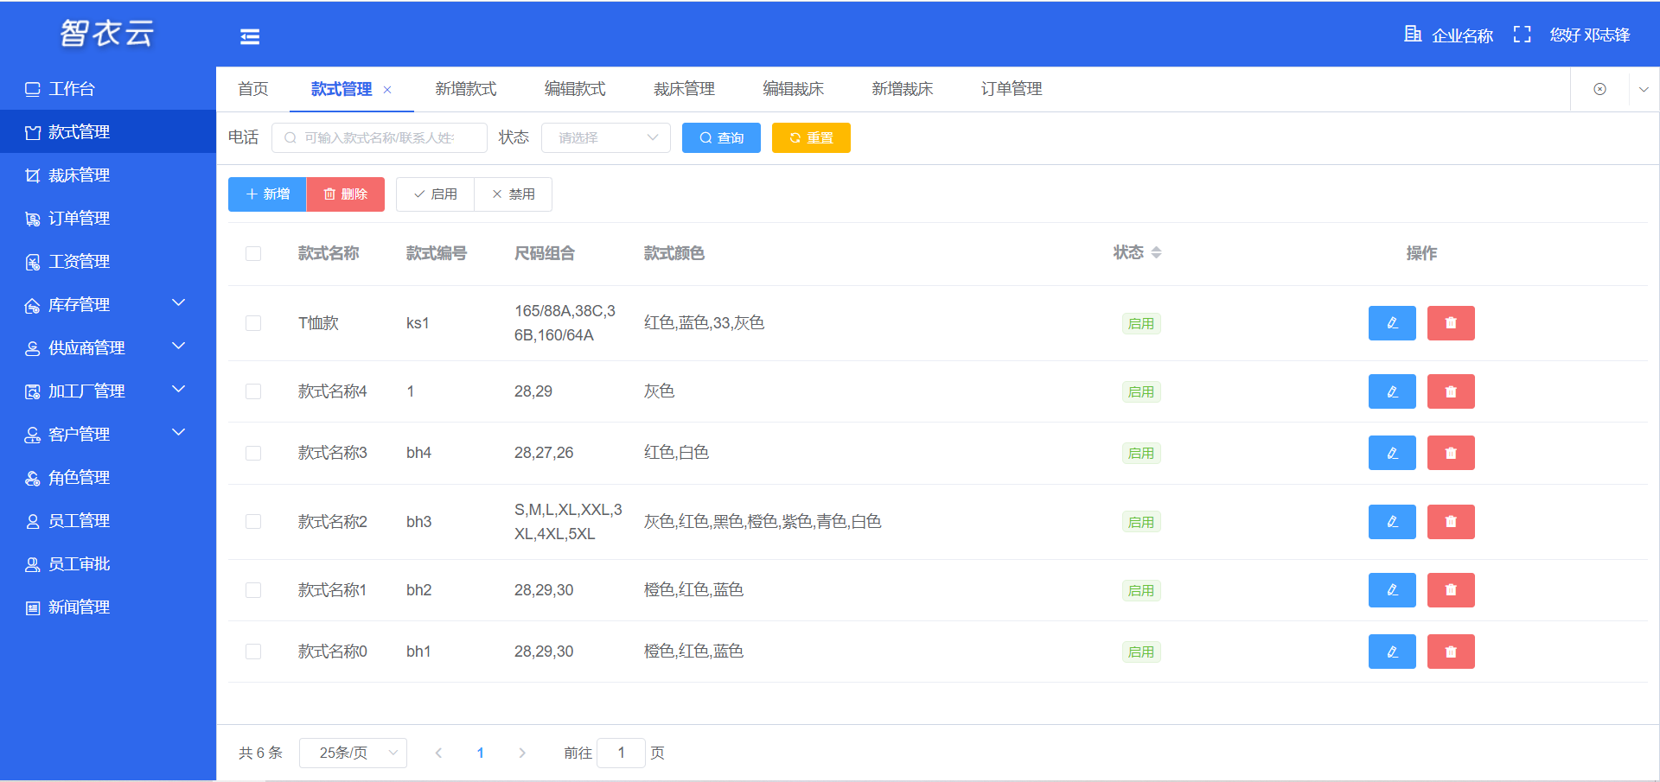Screen dimensions: 1660x782
Task: Click the hamburger menu collapse icon
Action: point(250,36)
